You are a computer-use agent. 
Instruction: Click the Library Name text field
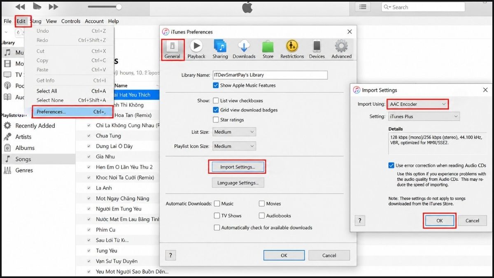point(270,75)
